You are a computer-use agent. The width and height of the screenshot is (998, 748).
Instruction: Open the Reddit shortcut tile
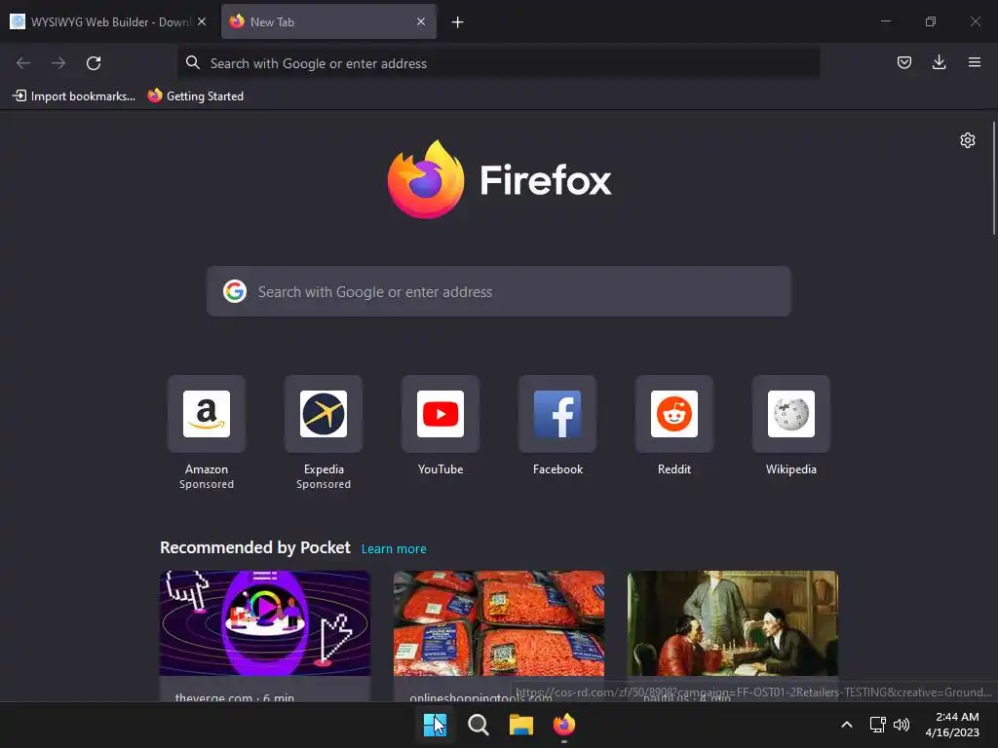click(x=674, y=414)
